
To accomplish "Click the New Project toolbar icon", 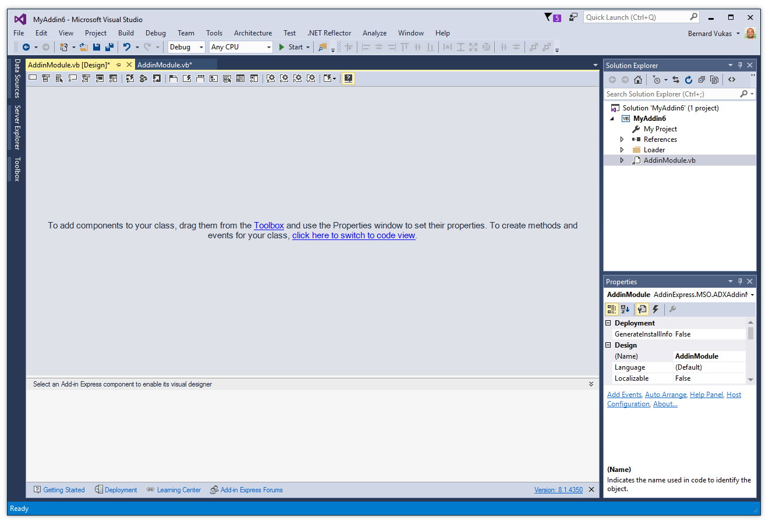I will click(63, 47).
